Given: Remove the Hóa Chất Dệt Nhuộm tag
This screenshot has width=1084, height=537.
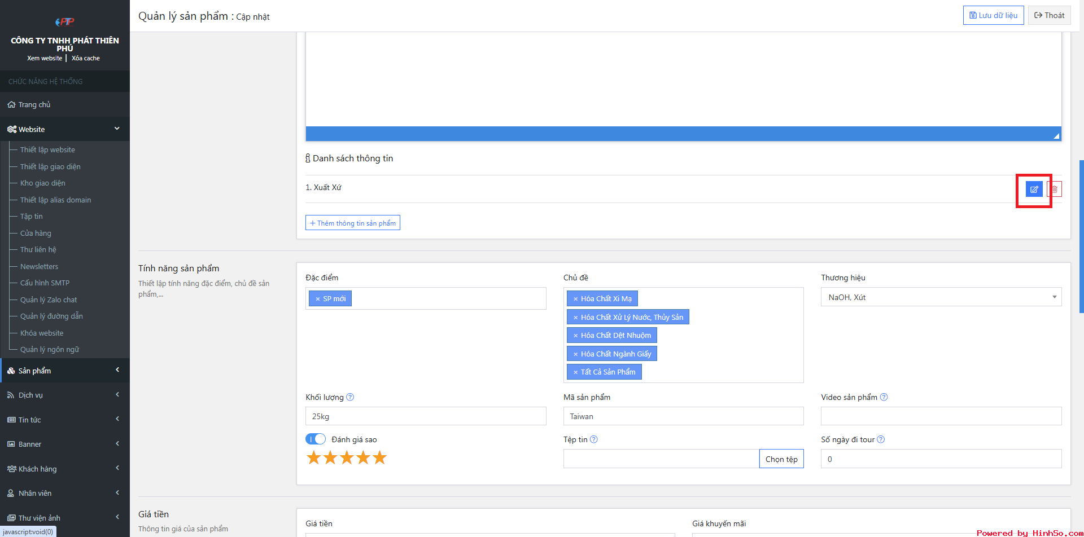Looking at the screenshot, I should click(575, 336).
